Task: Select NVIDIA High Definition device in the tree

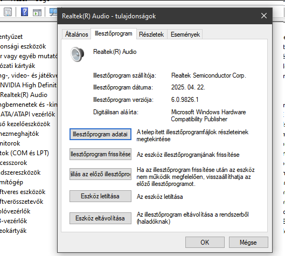Action: [x=29, y=85]
